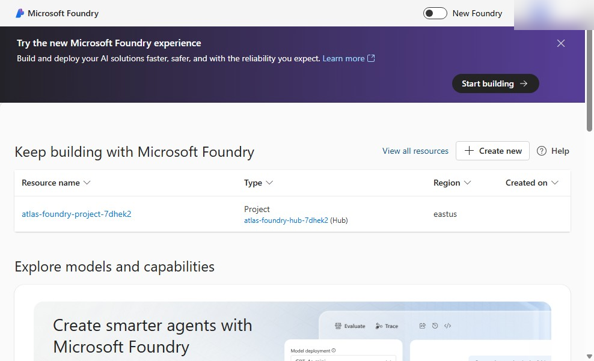Click the share icon in preview card
Screen dimensions: 594x361
coord(423,326)
